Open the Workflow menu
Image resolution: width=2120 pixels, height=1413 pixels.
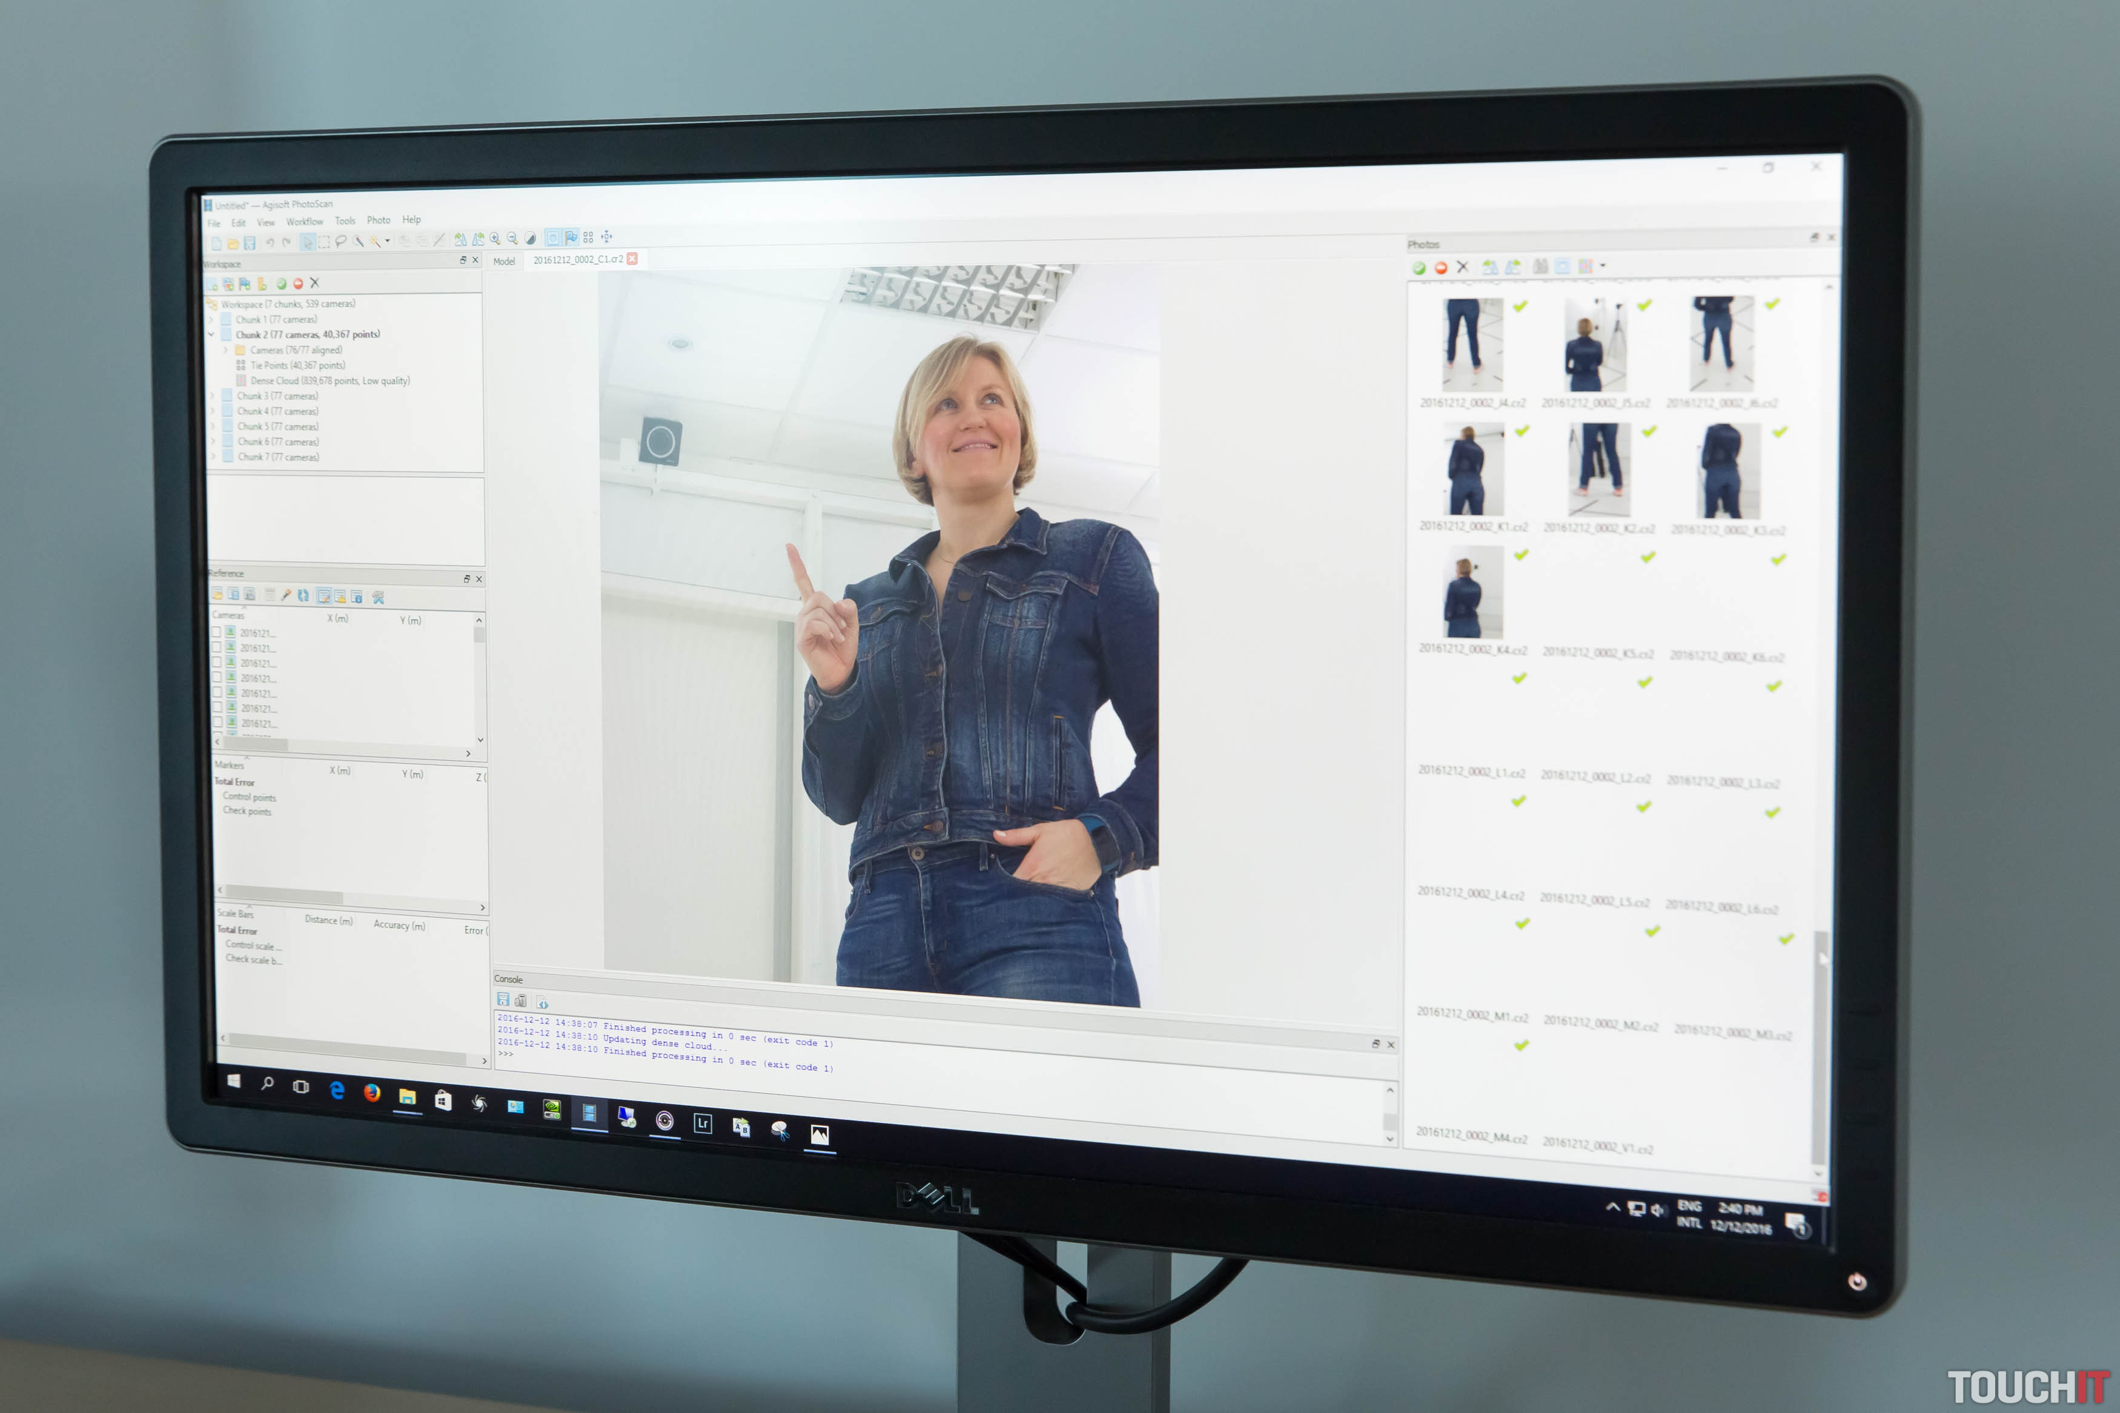305,222
